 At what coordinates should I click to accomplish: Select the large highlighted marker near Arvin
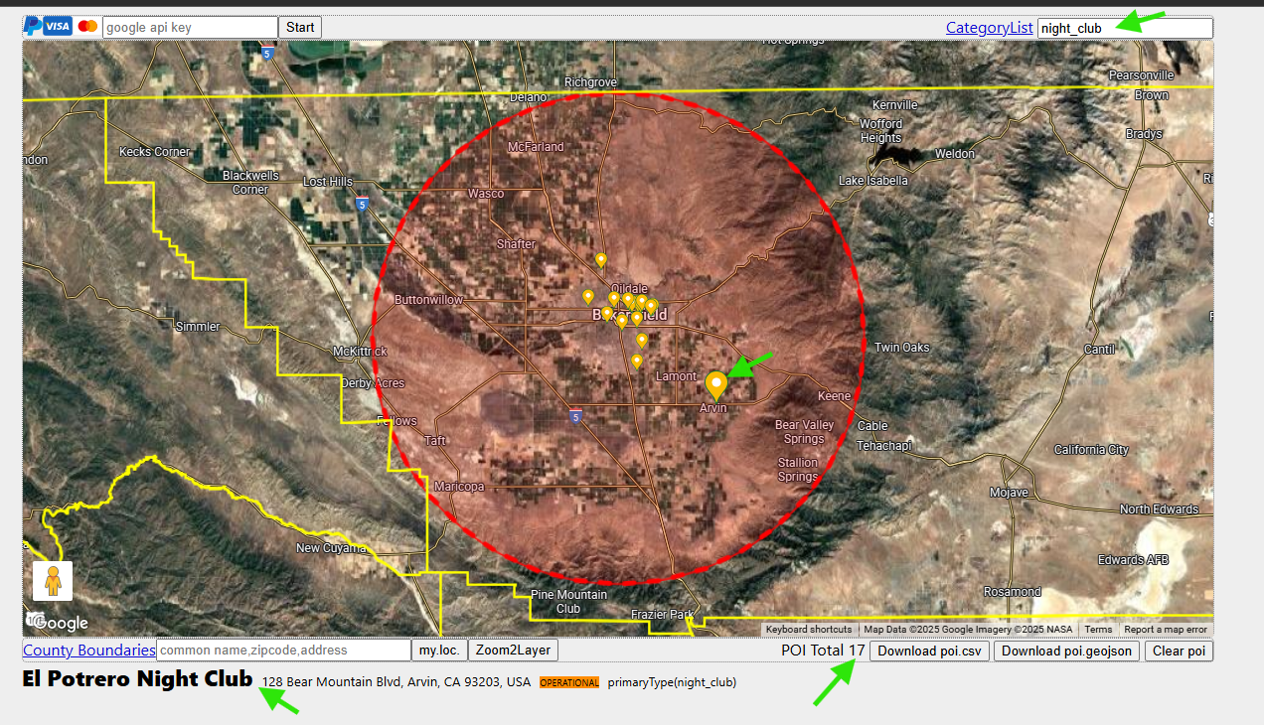(x=715, y=384)
